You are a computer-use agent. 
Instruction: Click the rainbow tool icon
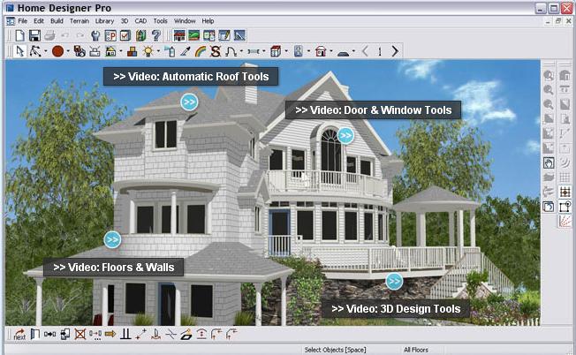pos(201,51)
